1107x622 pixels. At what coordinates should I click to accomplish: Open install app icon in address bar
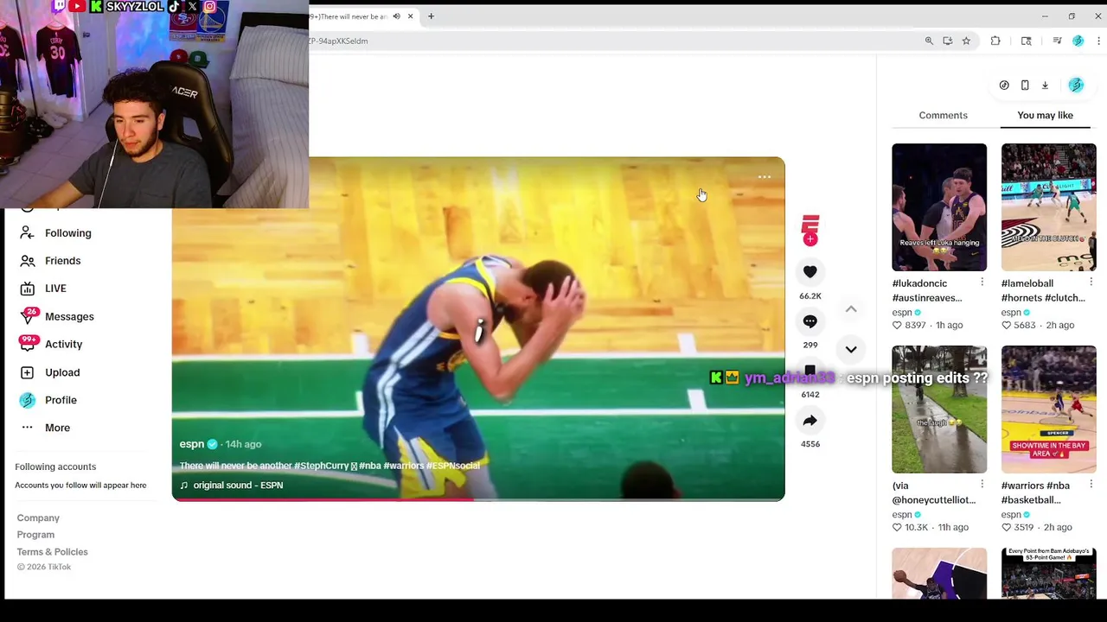point(948,41)
